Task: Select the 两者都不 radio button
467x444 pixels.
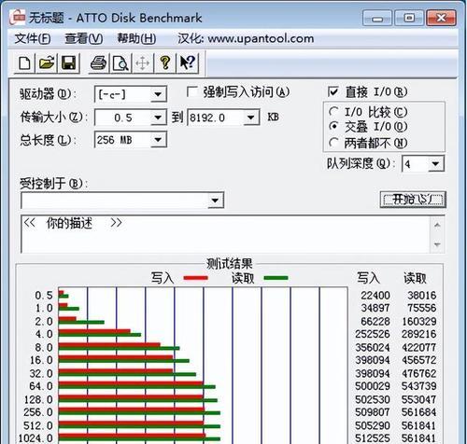Action: click(333, 143)
